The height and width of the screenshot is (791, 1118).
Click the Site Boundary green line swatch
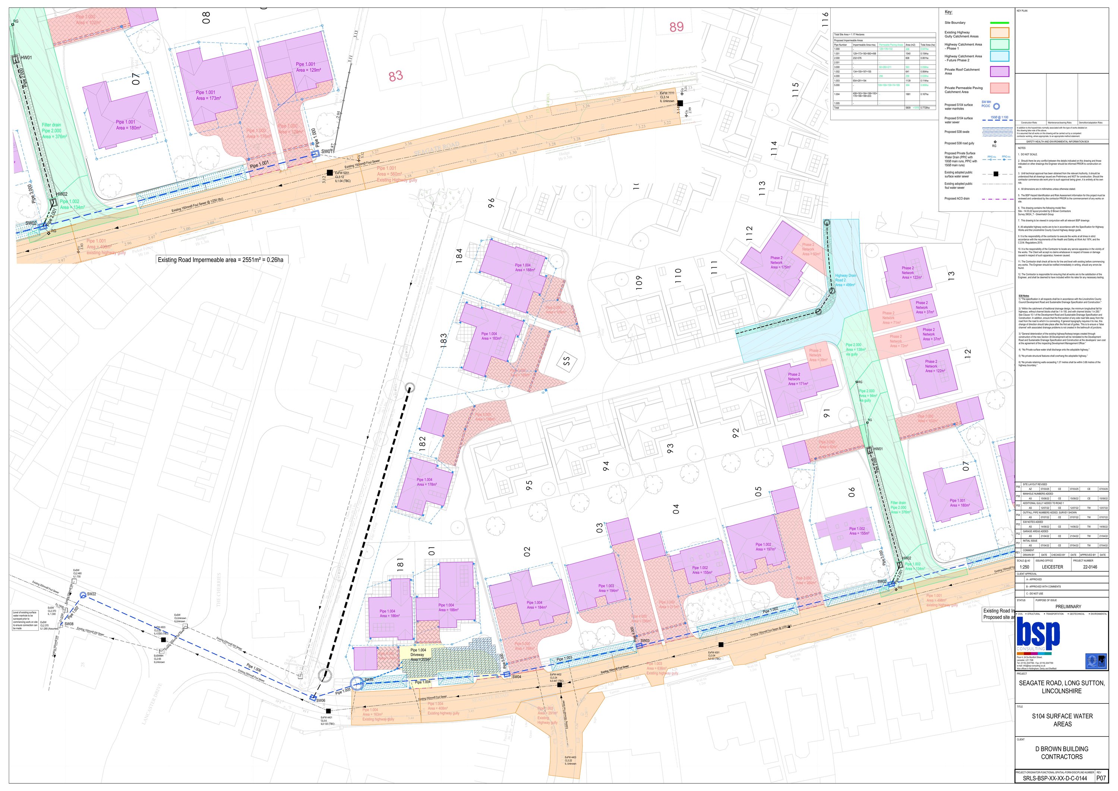pyautogui.click(x=999, y=23)
